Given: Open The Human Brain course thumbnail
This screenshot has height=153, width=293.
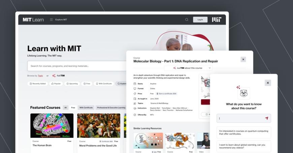Looking at the screenshot, I should point(52,125).
